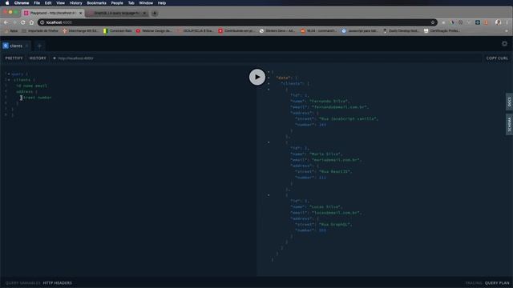Collapse the Maria Silva client object
The image size is (513, 288).
[269, 142]
